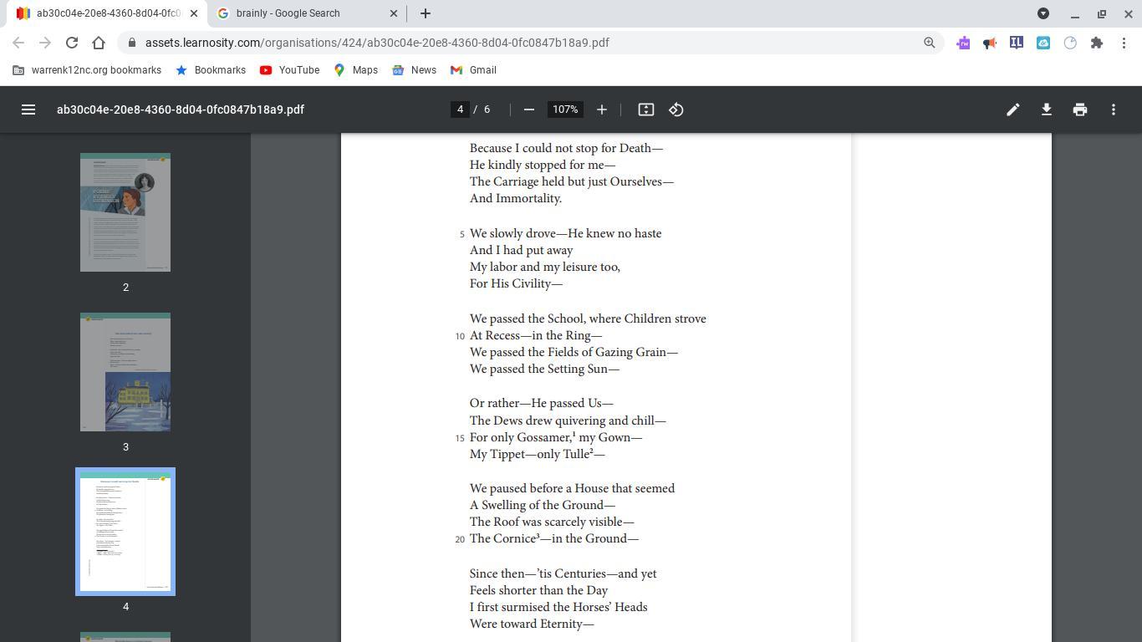Open the Extensions puzzle piece menu
Image resolution: width=1142 pixels, height=642 pixels.
[x=1097, y=43]
